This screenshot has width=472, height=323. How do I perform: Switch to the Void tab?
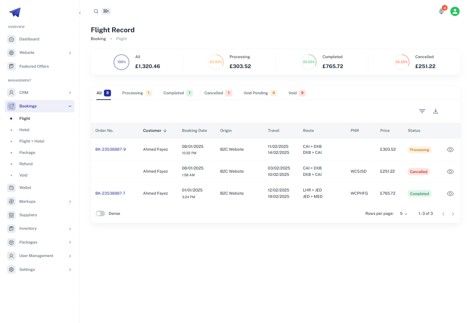(x=297, y=93)
